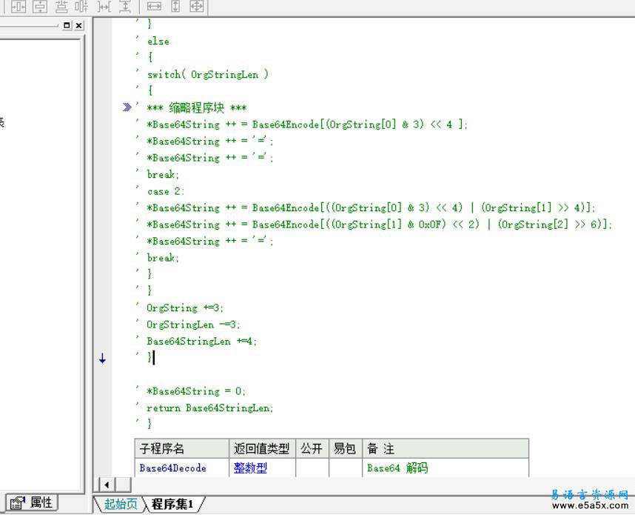Click the make same height icon
The height and width of the screenshot is (515, 635).
175,7
